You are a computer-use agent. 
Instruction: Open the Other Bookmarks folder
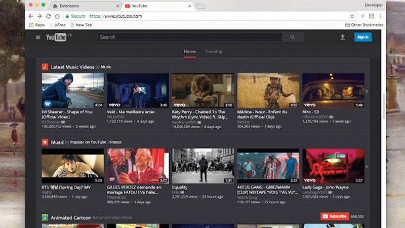[x=364, y=25]
